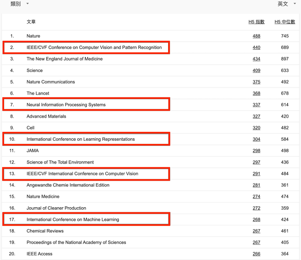Click h5-index 298 for JAMA
The width and height of the screenshot is (301, 260).
point(256,151)
